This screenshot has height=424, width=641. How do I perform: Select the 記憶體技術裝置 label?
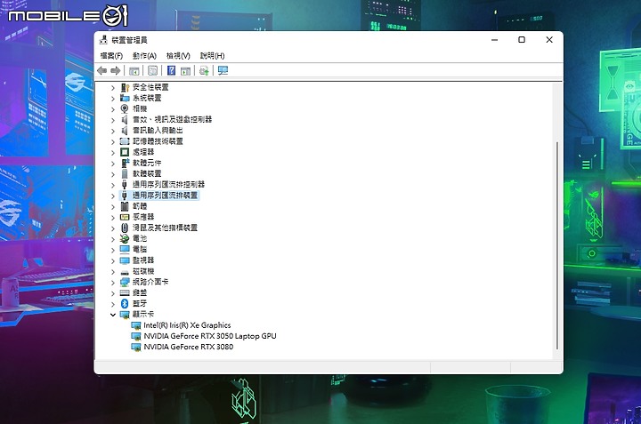158,141
